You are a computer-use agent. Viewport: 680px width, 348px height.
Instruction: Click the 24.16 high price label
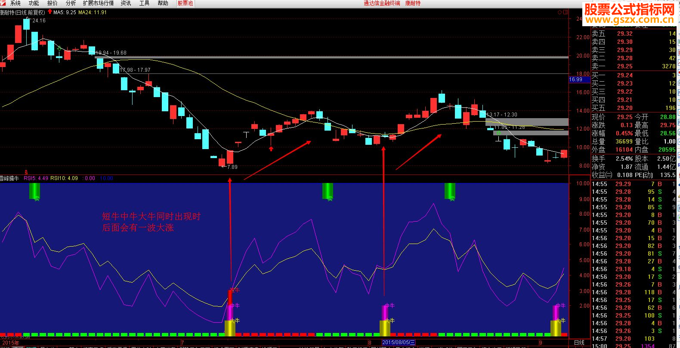(x=39, y=21)
